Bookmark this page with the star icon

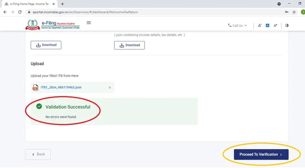pos(294,12)
